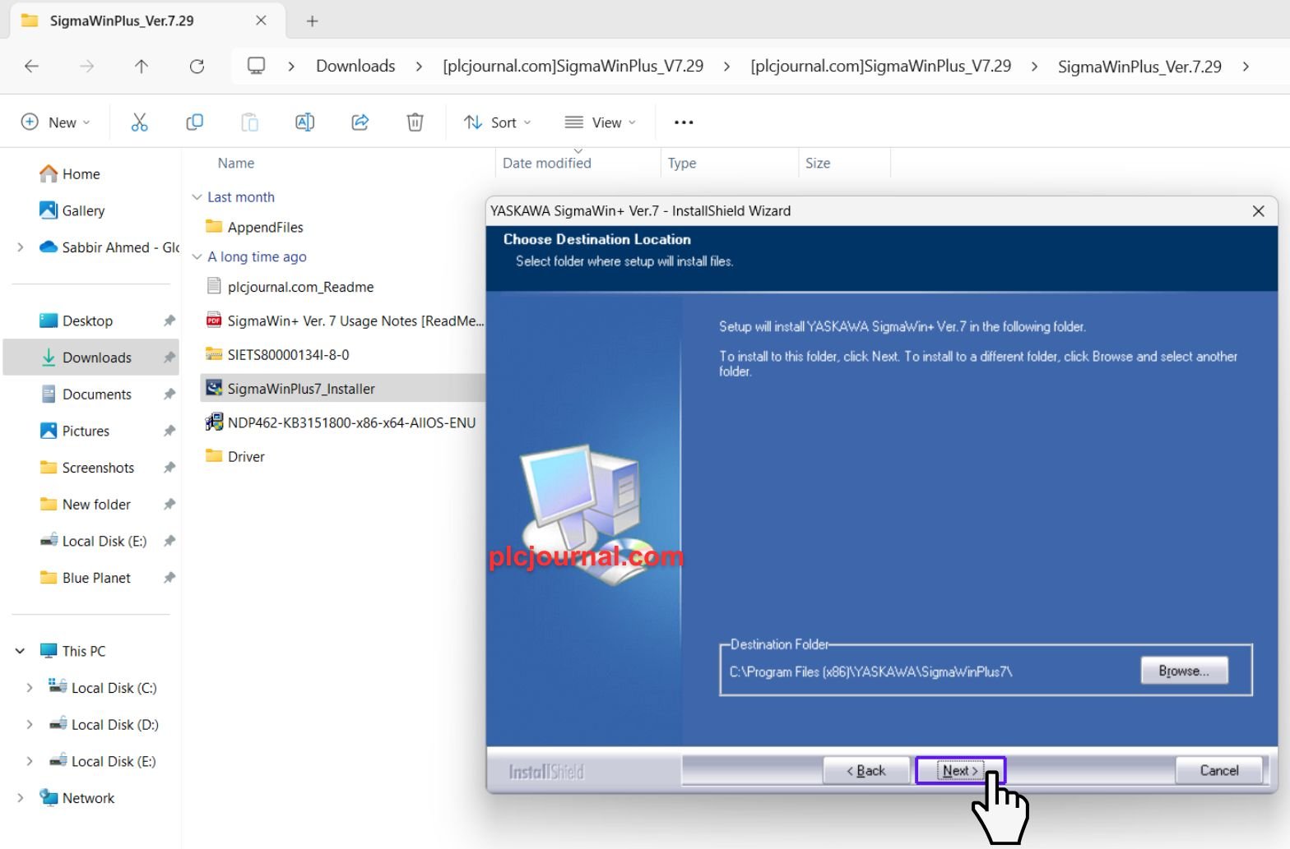Viewport: 1290px width, 849px height.
Task: Open Gallery in navigation pane
Action: coord(83,210)
